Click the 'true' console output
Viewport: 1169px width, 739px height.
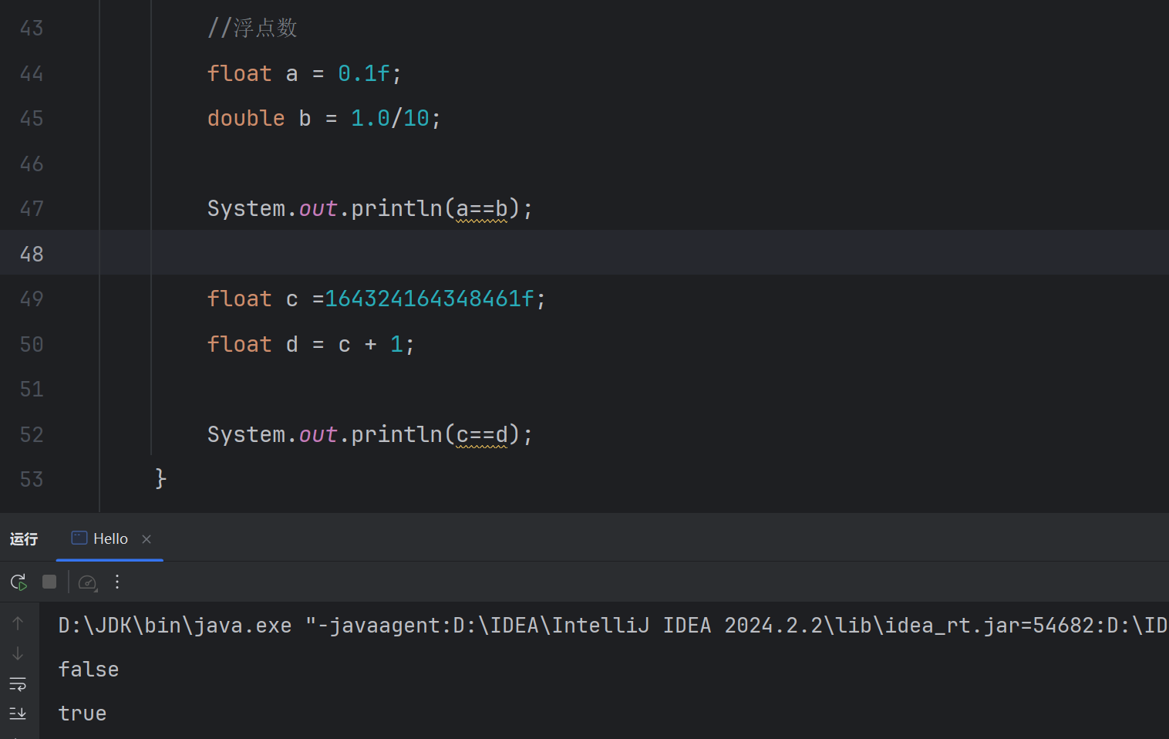coord(83,714)
